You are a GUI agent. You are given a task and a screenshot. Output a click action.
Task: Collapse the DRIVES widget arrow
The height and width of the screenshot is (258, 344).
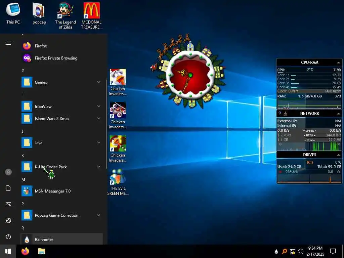[339, 155]
